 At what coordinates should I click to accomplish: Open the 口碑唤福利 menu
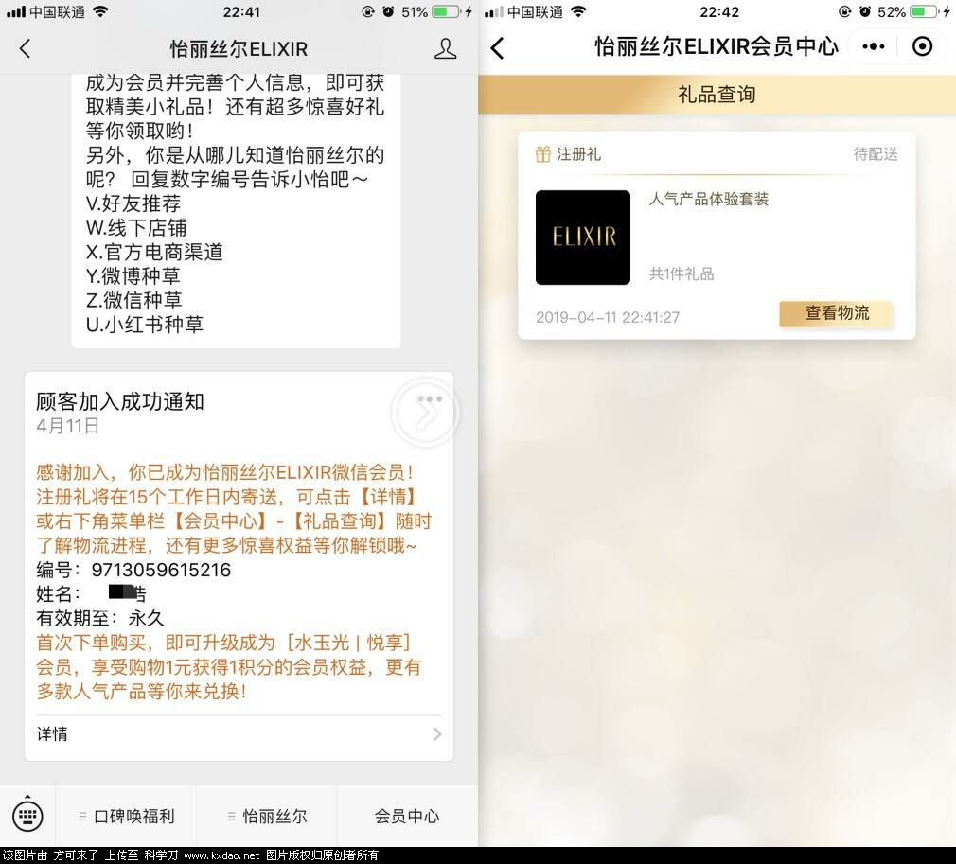coord(127,816)
